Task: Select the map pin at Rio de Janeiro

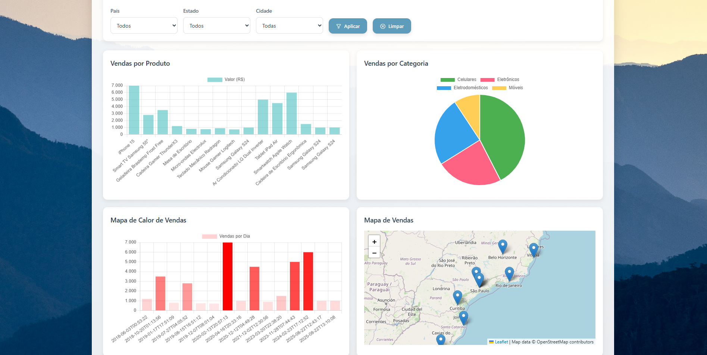Action: (509, 274)
